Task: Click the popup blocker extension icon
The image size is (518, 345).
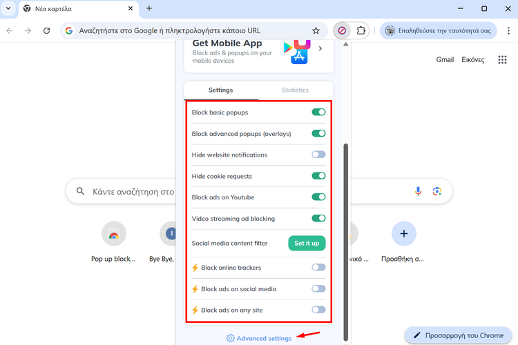Action: [x=342, y=31]
